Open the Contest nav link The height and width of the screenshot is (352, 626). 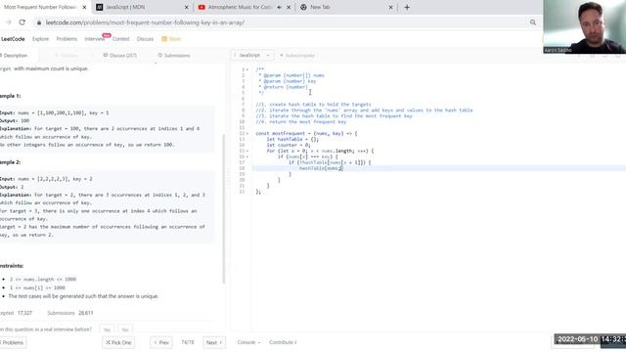120,39
